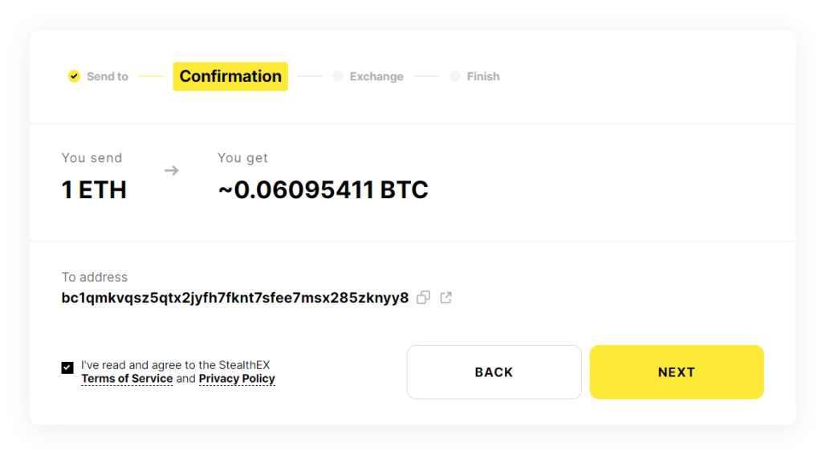Uncheck the StealthEX terms agreement checkbox
This screenshot has height=455, width=822.
pos(67,368)
